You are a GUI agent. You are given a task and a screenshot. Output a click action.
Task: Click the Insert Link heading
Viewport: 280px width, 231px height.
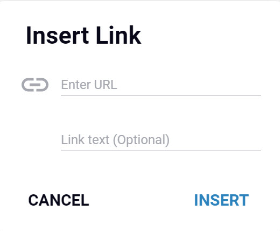tap(83, 35)
